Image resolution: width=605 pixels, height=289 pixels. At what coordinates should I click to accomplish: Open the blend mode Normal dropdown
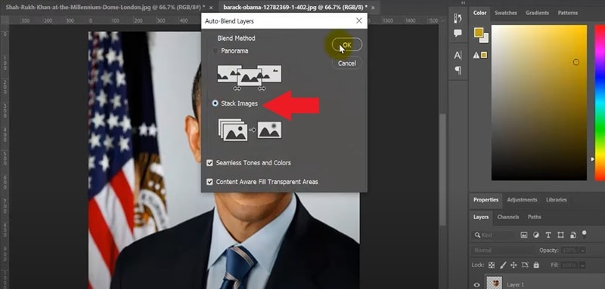pos(503,250)
